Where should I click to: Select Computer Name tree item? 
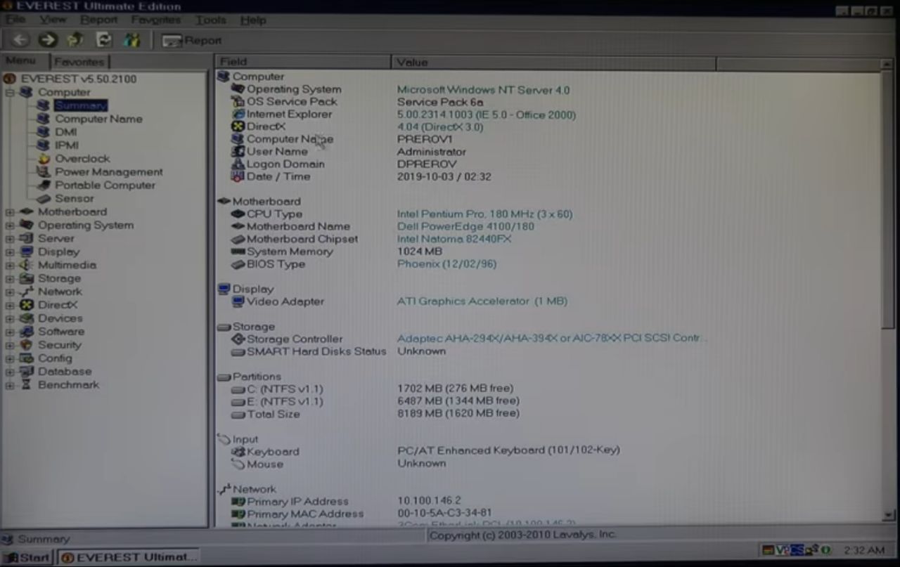[x=98, y=119]
